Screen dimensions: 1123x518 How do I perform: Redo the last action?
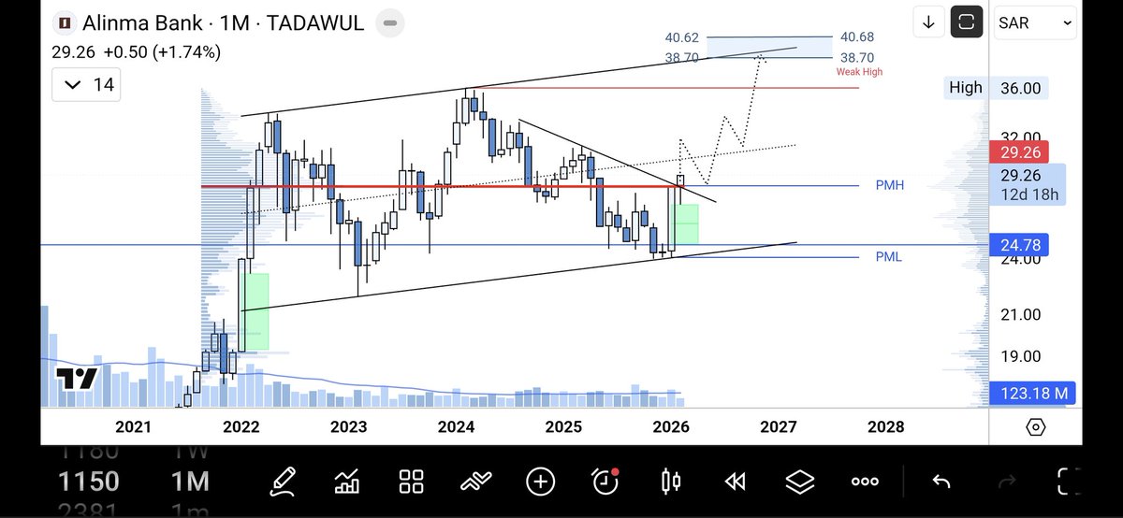1008,482
